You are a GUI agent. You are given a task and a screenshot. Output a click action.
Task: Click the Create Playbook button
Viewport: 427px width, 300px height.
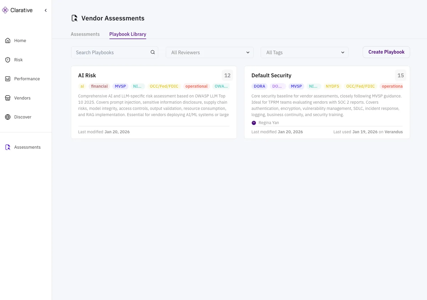pyautogui.click(x=386, y=52)
